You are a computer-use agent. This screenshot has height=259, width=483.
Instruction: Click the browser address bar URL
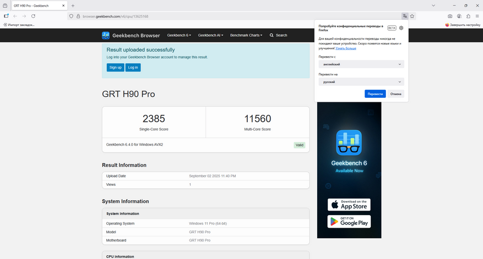pos(116,16)
